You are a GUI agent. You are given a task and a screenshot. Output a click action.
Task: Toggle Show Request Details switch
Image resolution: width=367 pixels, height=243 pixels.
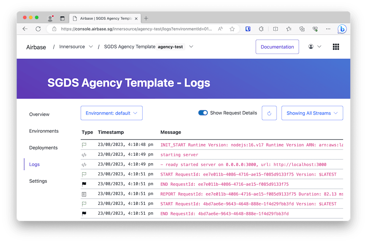click(203, 113)
